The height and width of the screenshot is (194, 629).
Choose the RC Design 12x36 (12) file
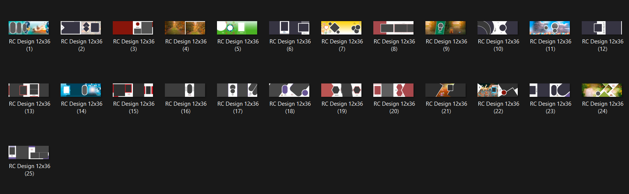pos(602,28)
